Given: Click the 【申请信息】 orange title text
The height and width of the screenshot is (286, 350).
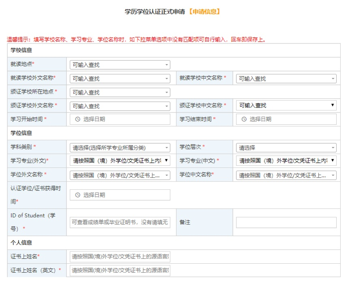Looking at the screenshot, I should 204,12.
